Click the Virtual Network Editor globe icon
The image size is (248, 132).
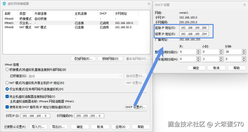point(4,3)
